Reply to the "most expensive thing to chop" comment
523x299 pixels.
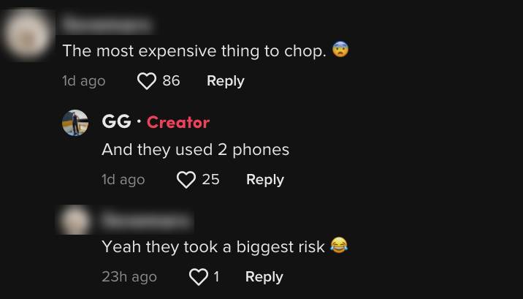226,81
